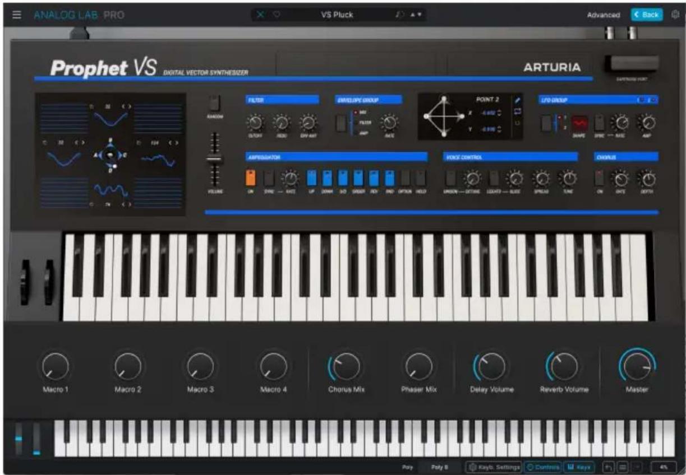Toggle the Unison switch
The image size is (686, 475).
450,178
